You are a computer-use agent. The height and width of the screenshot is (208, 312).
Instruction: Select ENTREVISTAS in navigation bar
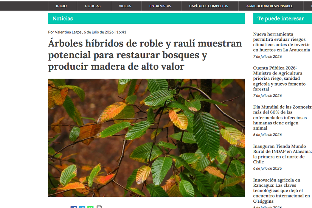click(x=160, y=6)
